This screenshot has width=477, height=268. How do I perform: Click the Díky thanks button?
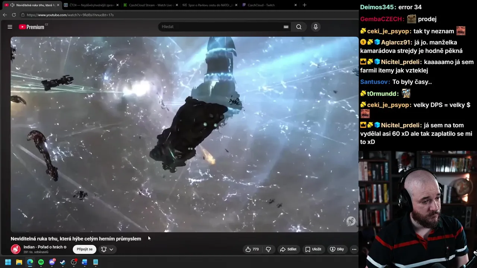coord(337,249)
